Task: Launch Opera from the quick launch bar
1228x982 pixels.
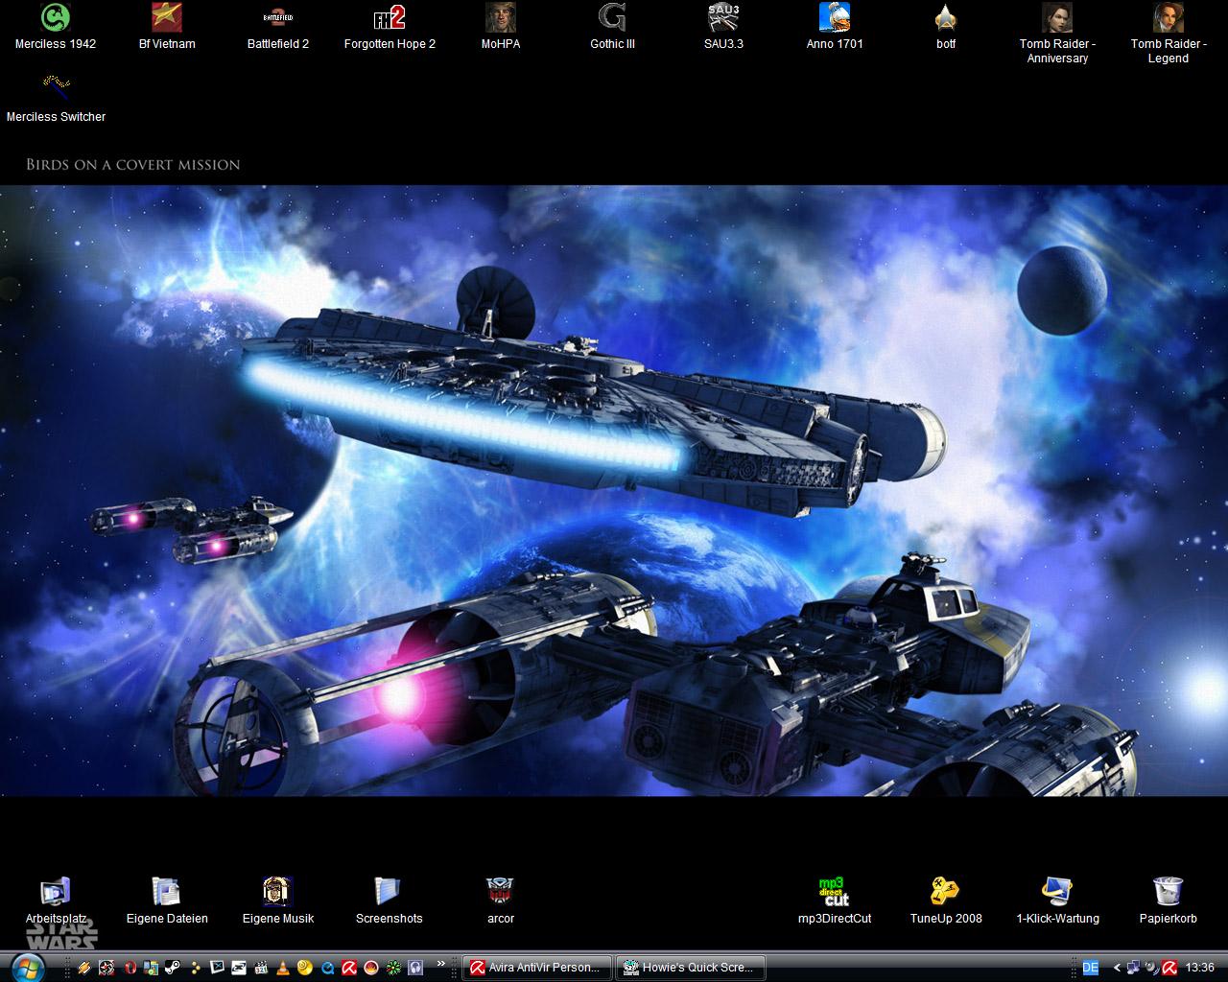Action: tap(130, 968)
